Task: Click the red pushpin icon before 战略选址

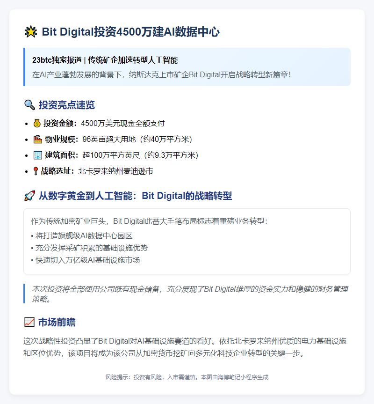Action: [x=36, y=171]
